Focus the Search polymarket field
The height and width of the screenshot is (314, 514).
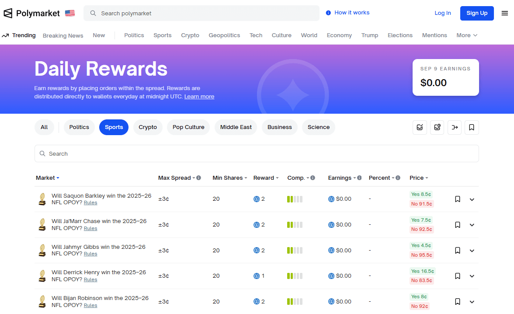tap(201, 13)
